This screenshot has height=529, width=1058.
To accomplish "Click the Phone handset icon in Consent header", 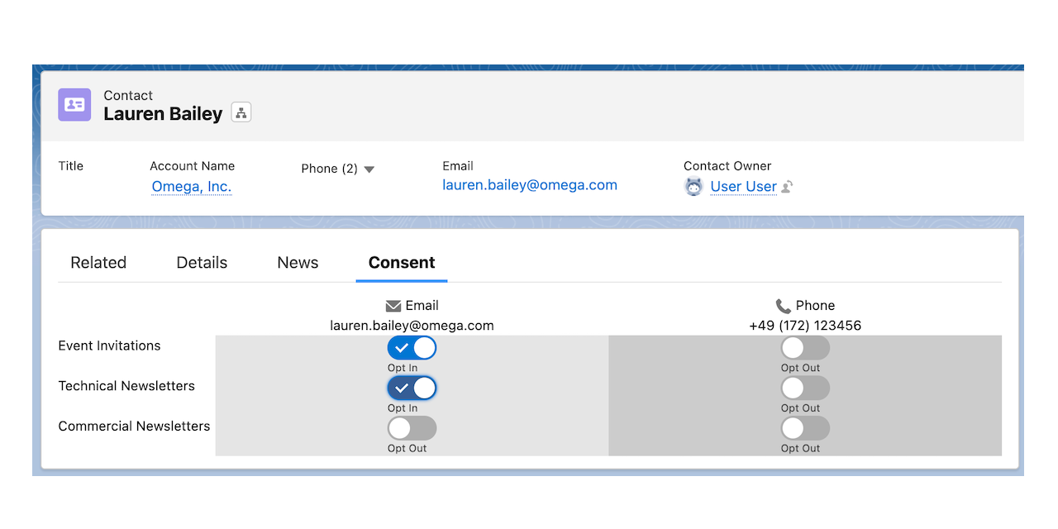I will click(x=783, y=305).
